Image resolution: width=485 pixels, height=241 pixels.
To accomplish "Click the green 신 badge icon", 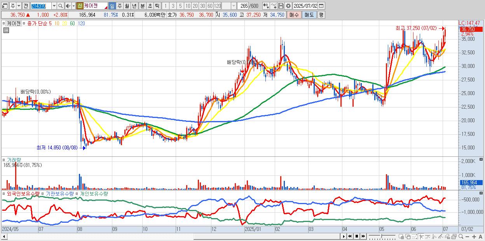I will [x=80, y=6].
